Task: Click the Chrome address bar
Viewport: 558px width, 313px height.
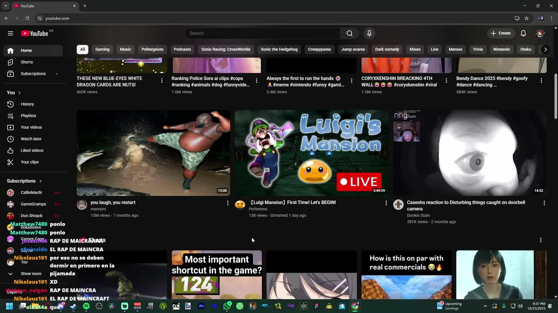Action: coord(275,18)
